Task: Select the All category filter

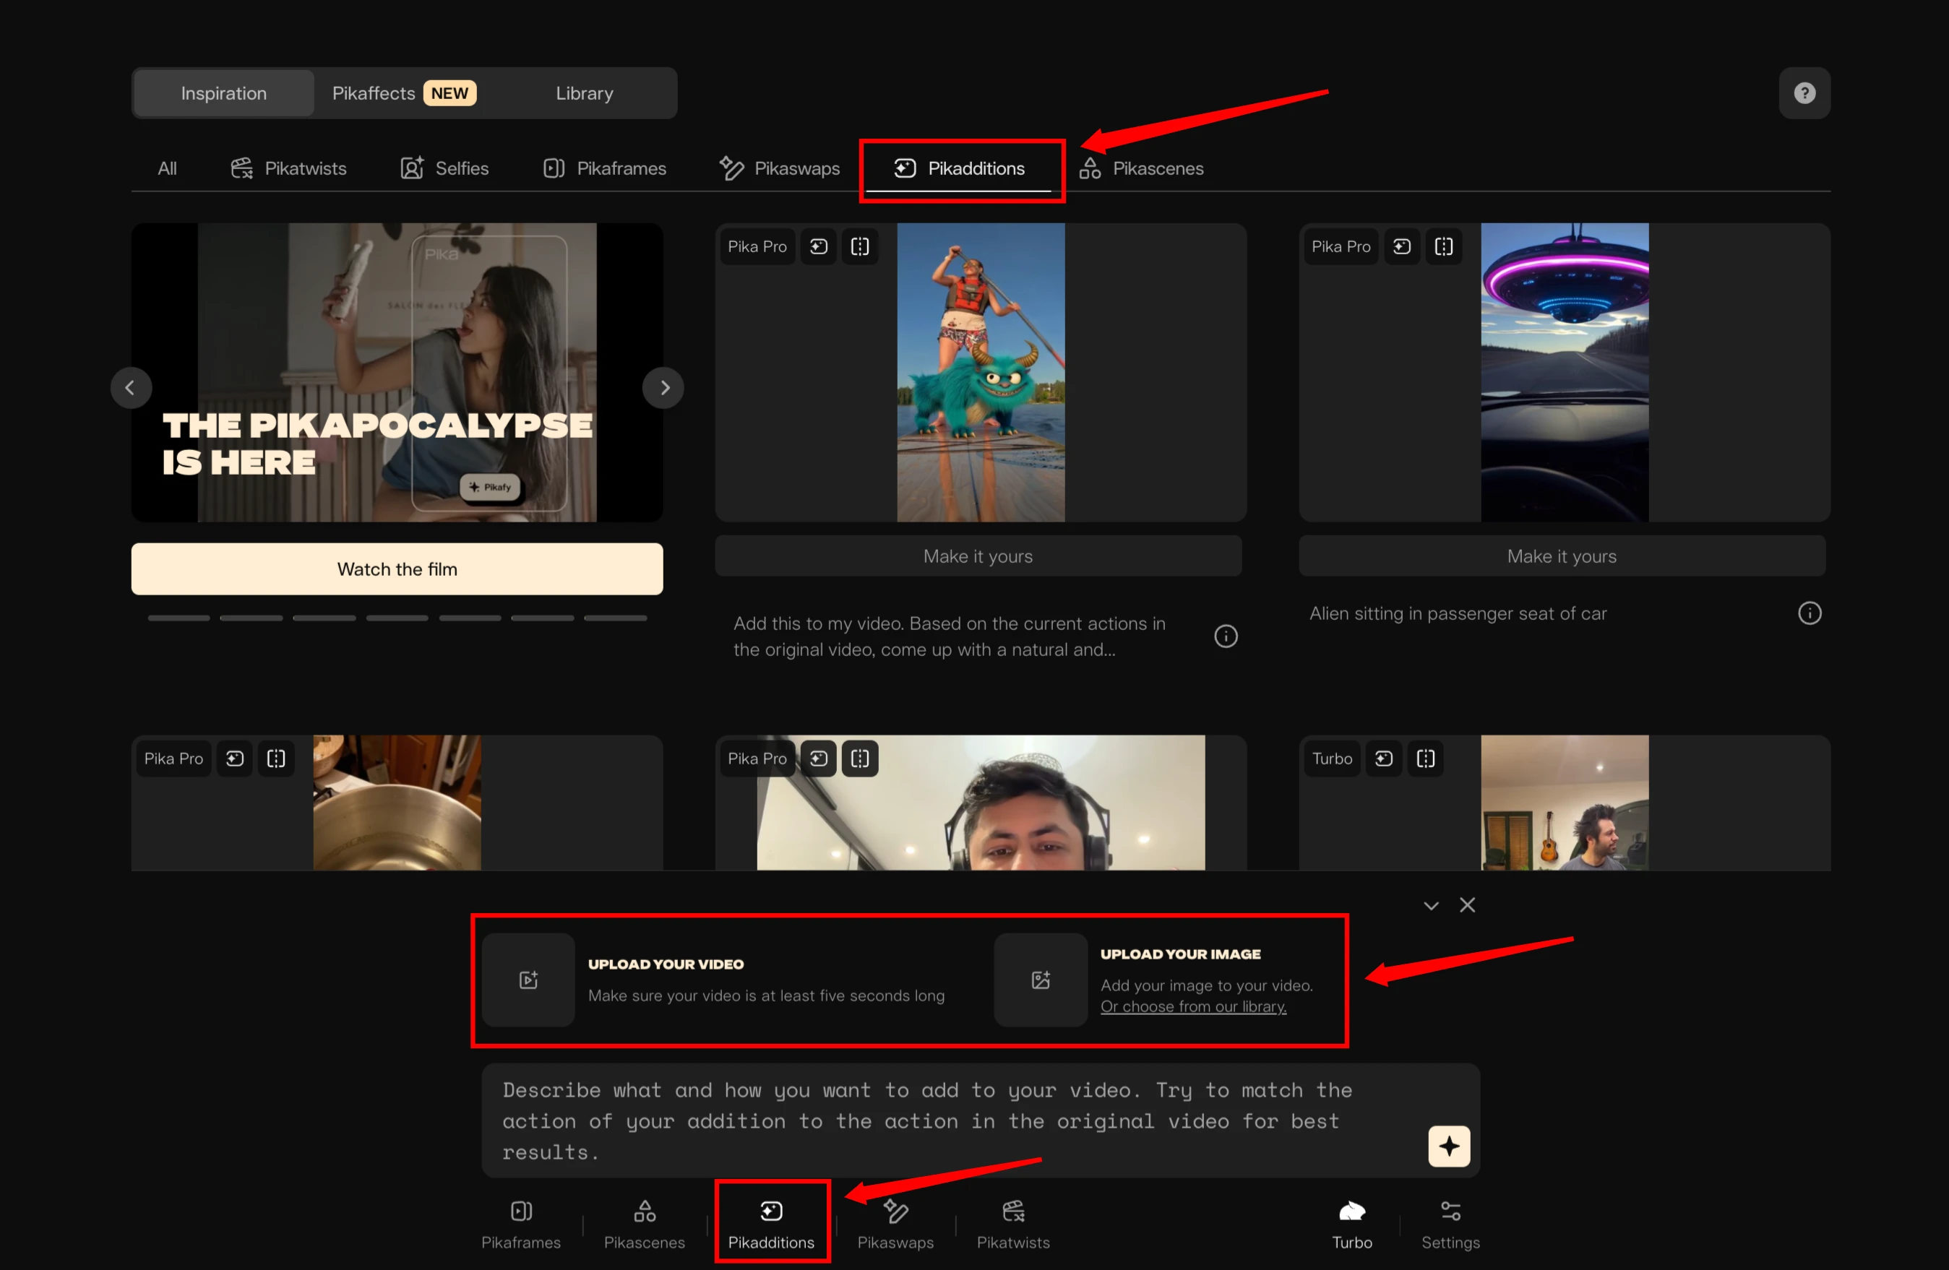Action: (167, 168)
